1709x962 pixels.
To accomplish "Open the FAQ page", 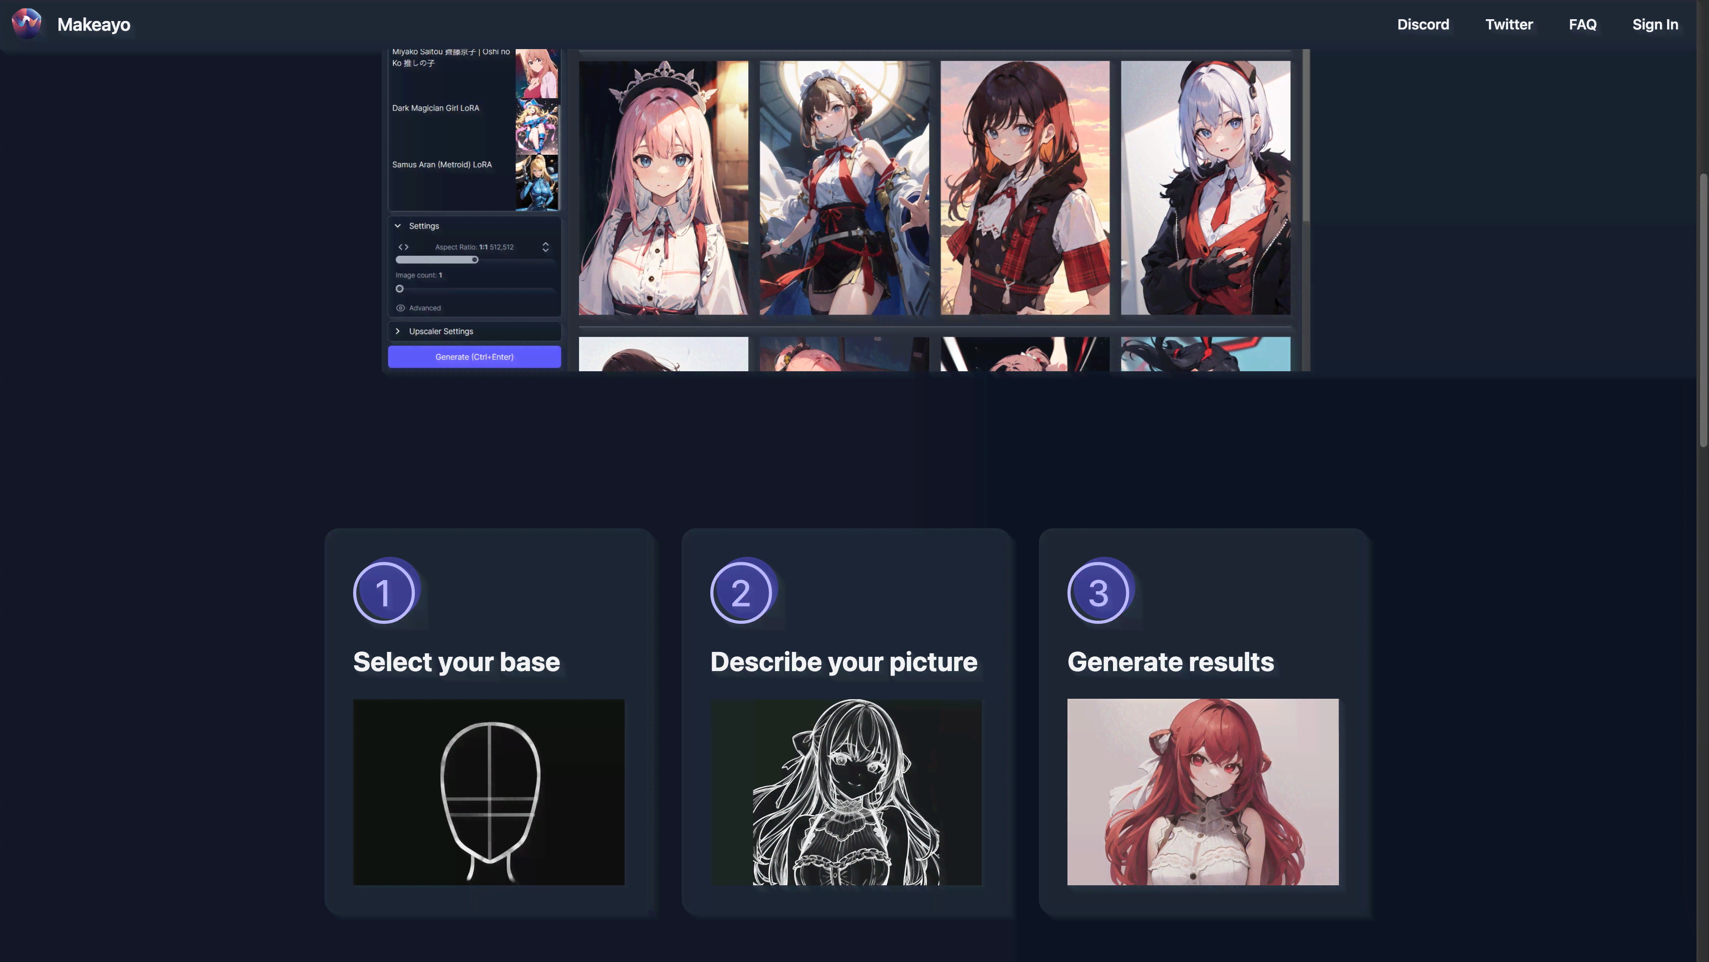I will (x=1582, y=24).
